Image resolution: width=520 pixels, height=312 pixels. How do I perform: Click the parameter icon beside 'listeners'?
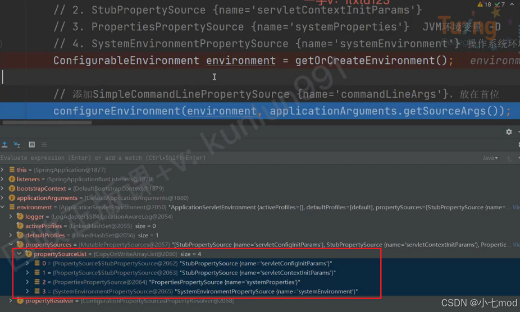tap(12, 179)
